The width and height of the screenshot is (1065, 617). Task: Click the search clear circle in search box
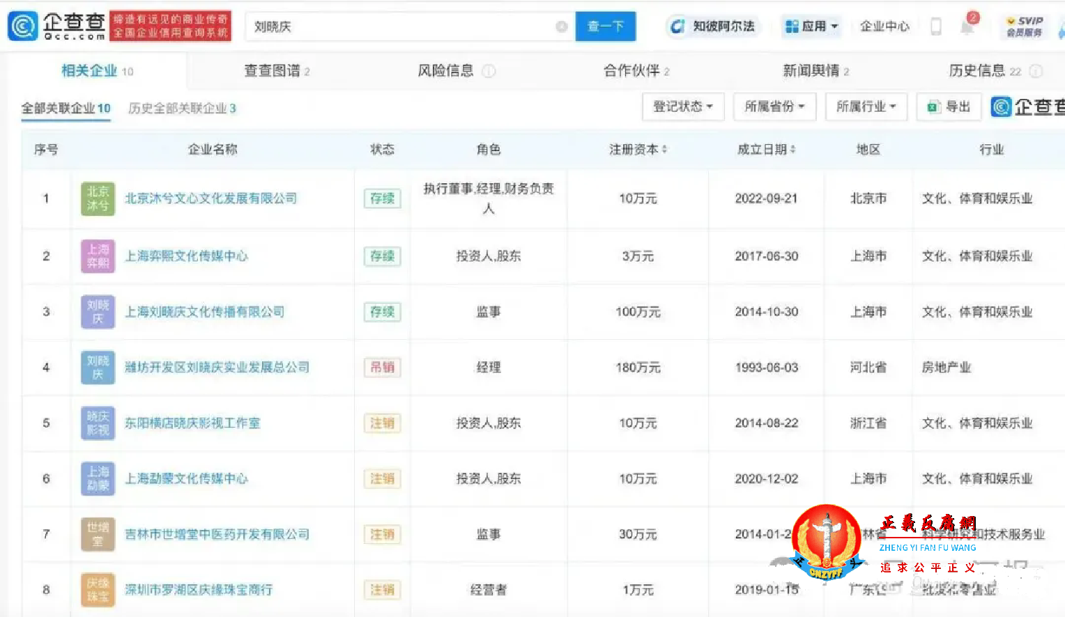(x=561, y=26)
